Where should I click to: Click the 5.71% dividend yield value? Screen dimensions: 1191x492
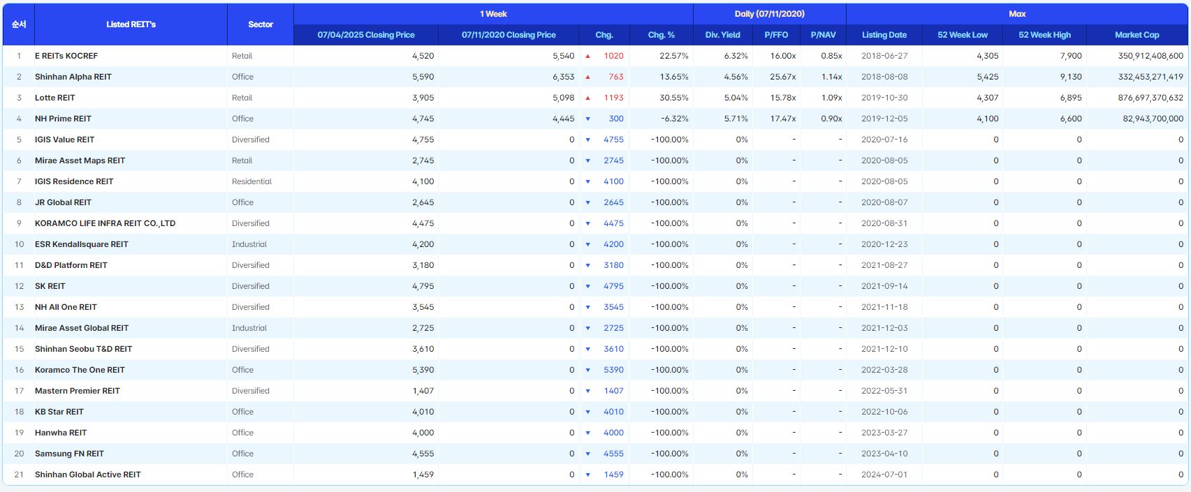736,119
